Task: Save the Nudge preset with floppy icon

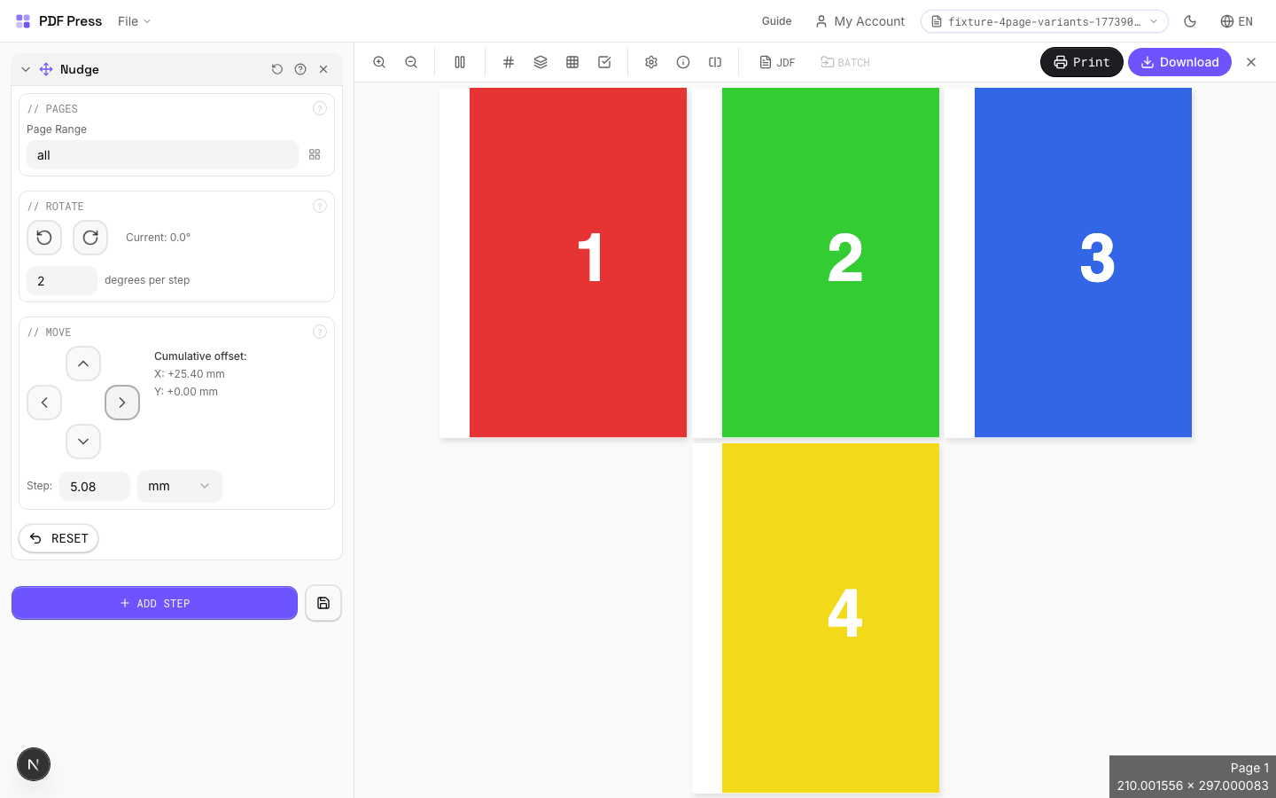Action: coord(323,603)
